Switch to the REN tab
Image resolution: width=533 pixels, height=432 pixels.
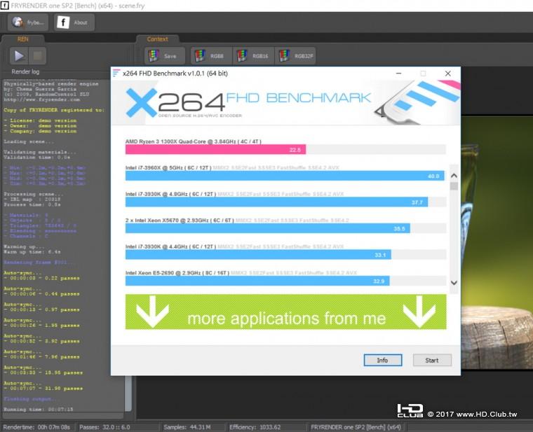[x=22, y=39]
